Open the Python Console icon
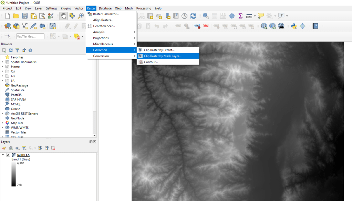This screenshot has height=201, width=352. point(294,26)
